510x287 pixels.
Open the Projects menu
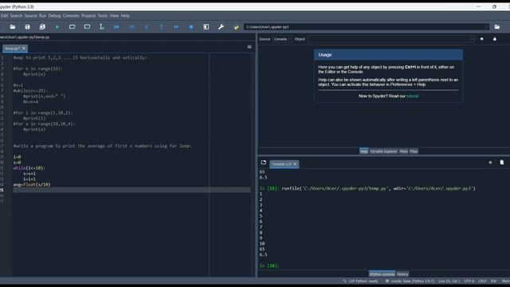88,16
